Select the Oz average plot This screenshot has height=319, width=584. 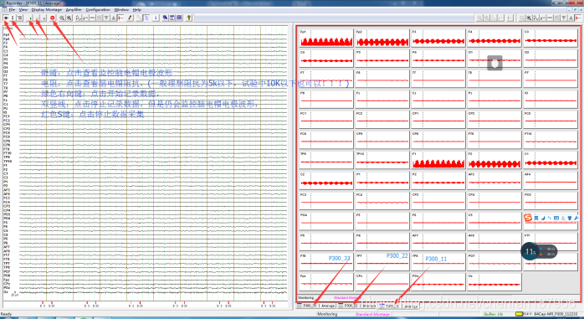point(494,282)
